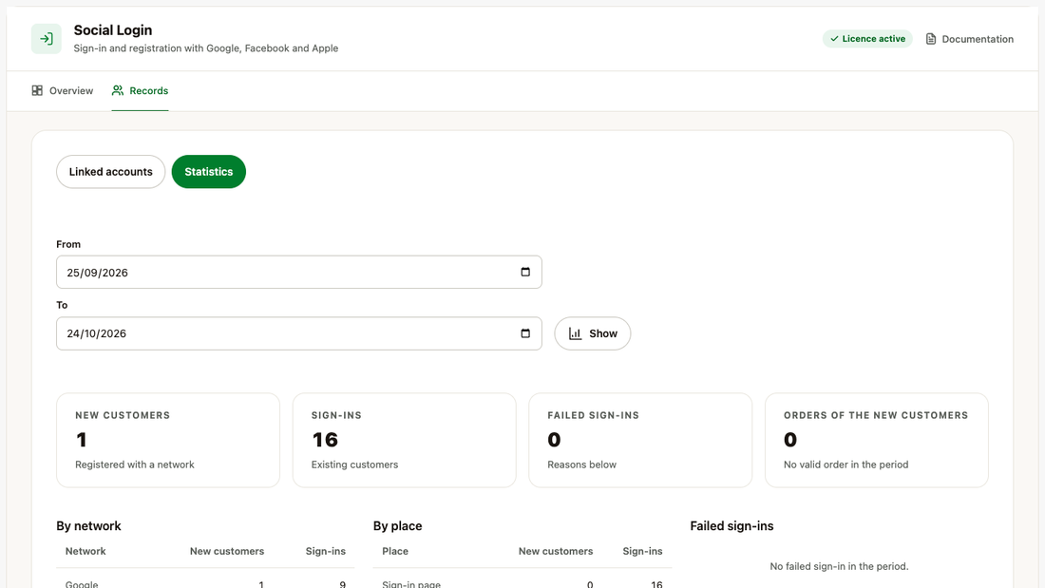The height and width of the screenshot is (588, 1045).
Task: Switch to the Overview tab
Action: coord(62,90)
